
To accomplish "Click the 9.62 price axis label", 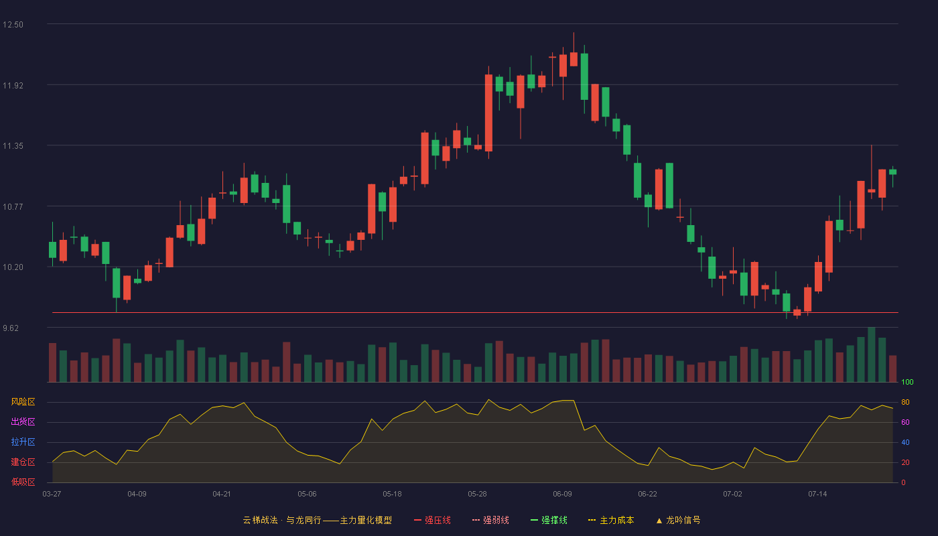I will [11, 328].
